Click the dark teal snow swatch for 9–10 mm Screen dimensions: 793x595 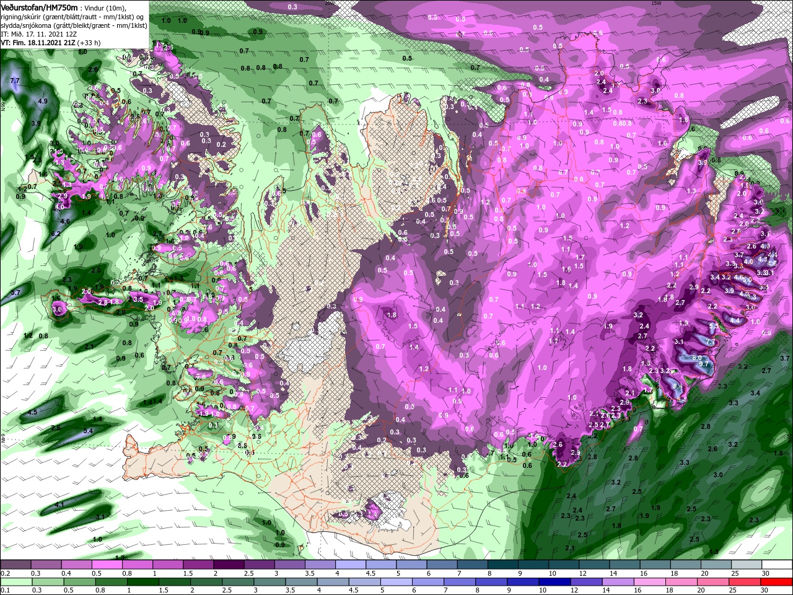point(503,564)
